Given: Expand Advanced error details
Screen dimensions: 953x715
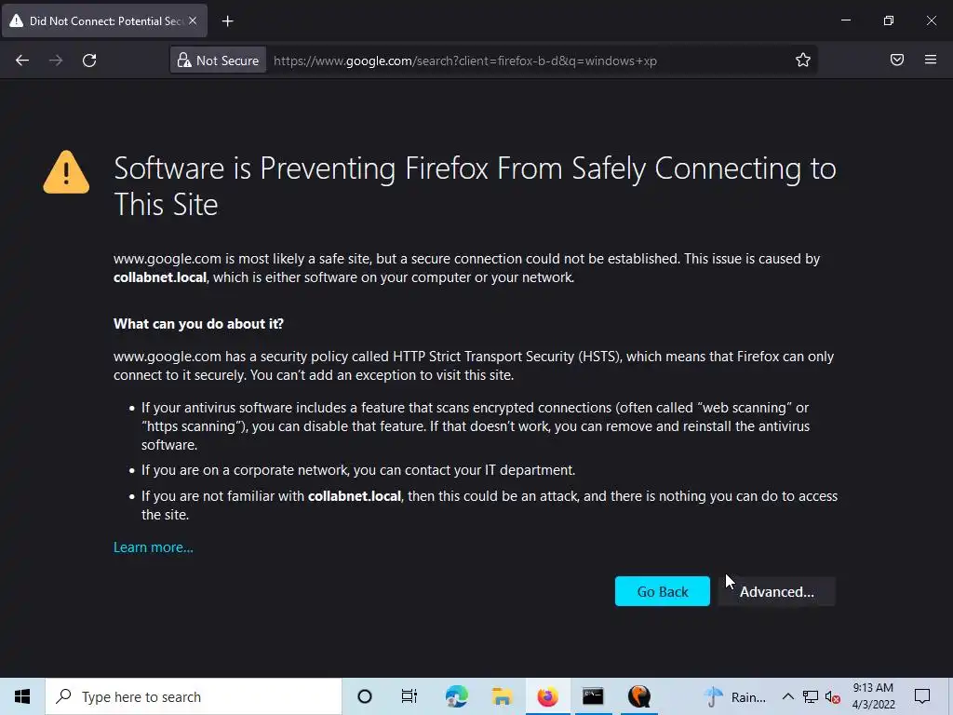Looking at the screenshot, I should tap(776, 591).
